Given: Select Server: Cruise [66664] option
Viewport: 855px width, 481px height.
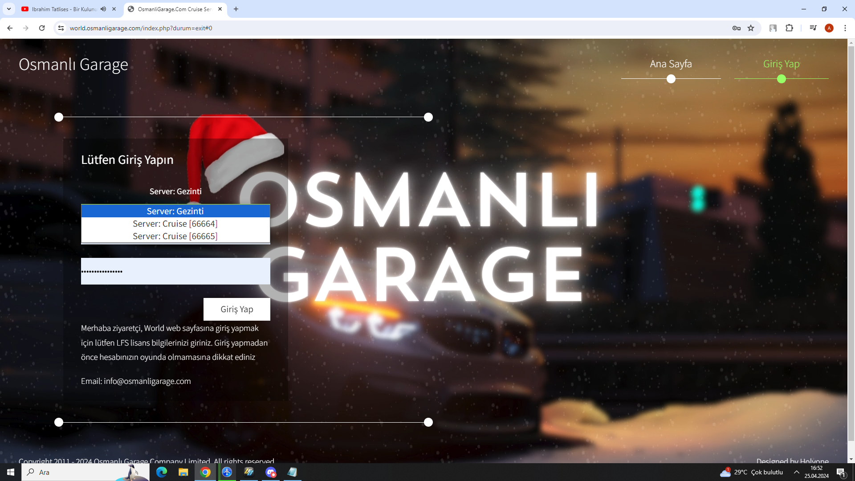Looking at the screenshot, I should tap(175, 224).
